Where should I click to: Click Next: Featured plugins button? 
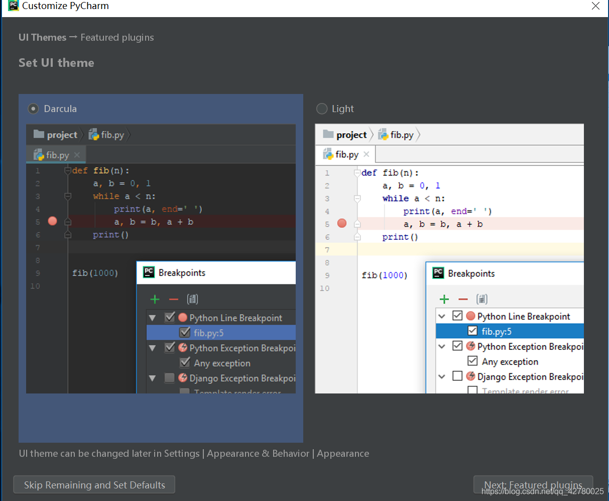tap(533, 485)
